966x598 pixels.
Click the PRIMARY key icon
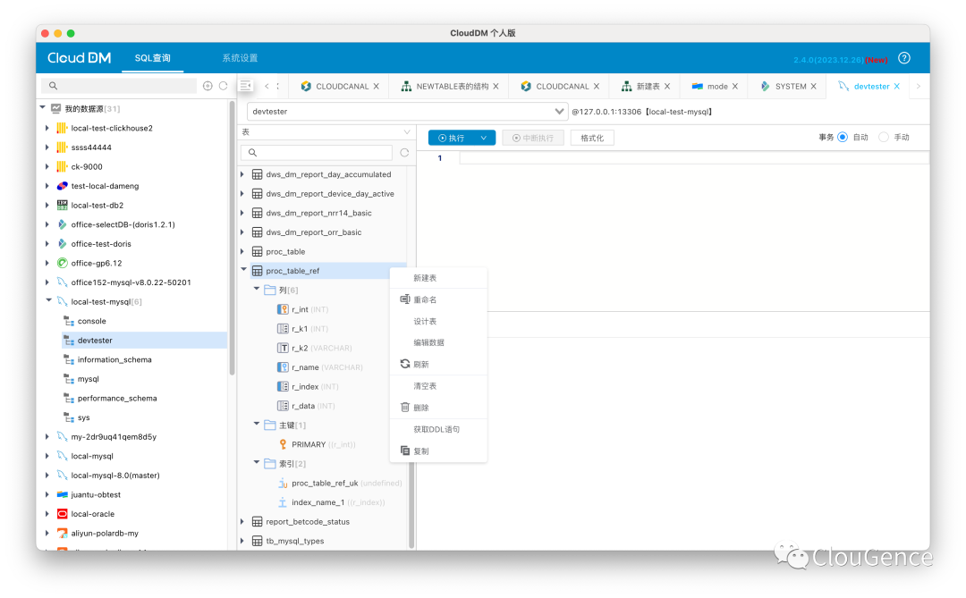point(282,444)
